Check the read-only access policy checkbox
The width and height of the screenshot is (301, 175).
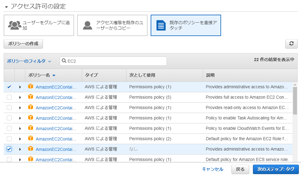[9, 108]
